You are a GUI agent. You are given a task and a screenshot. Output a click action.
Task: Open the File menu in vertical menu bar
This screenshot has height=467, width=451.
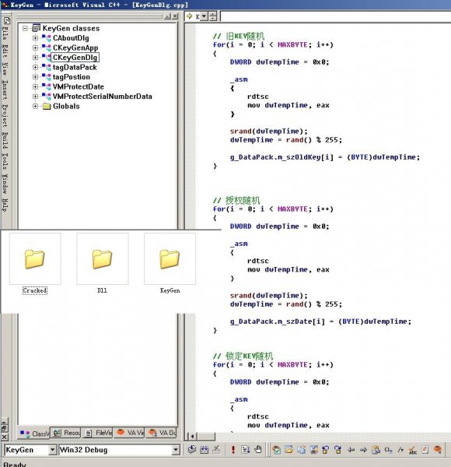(5, 33)
